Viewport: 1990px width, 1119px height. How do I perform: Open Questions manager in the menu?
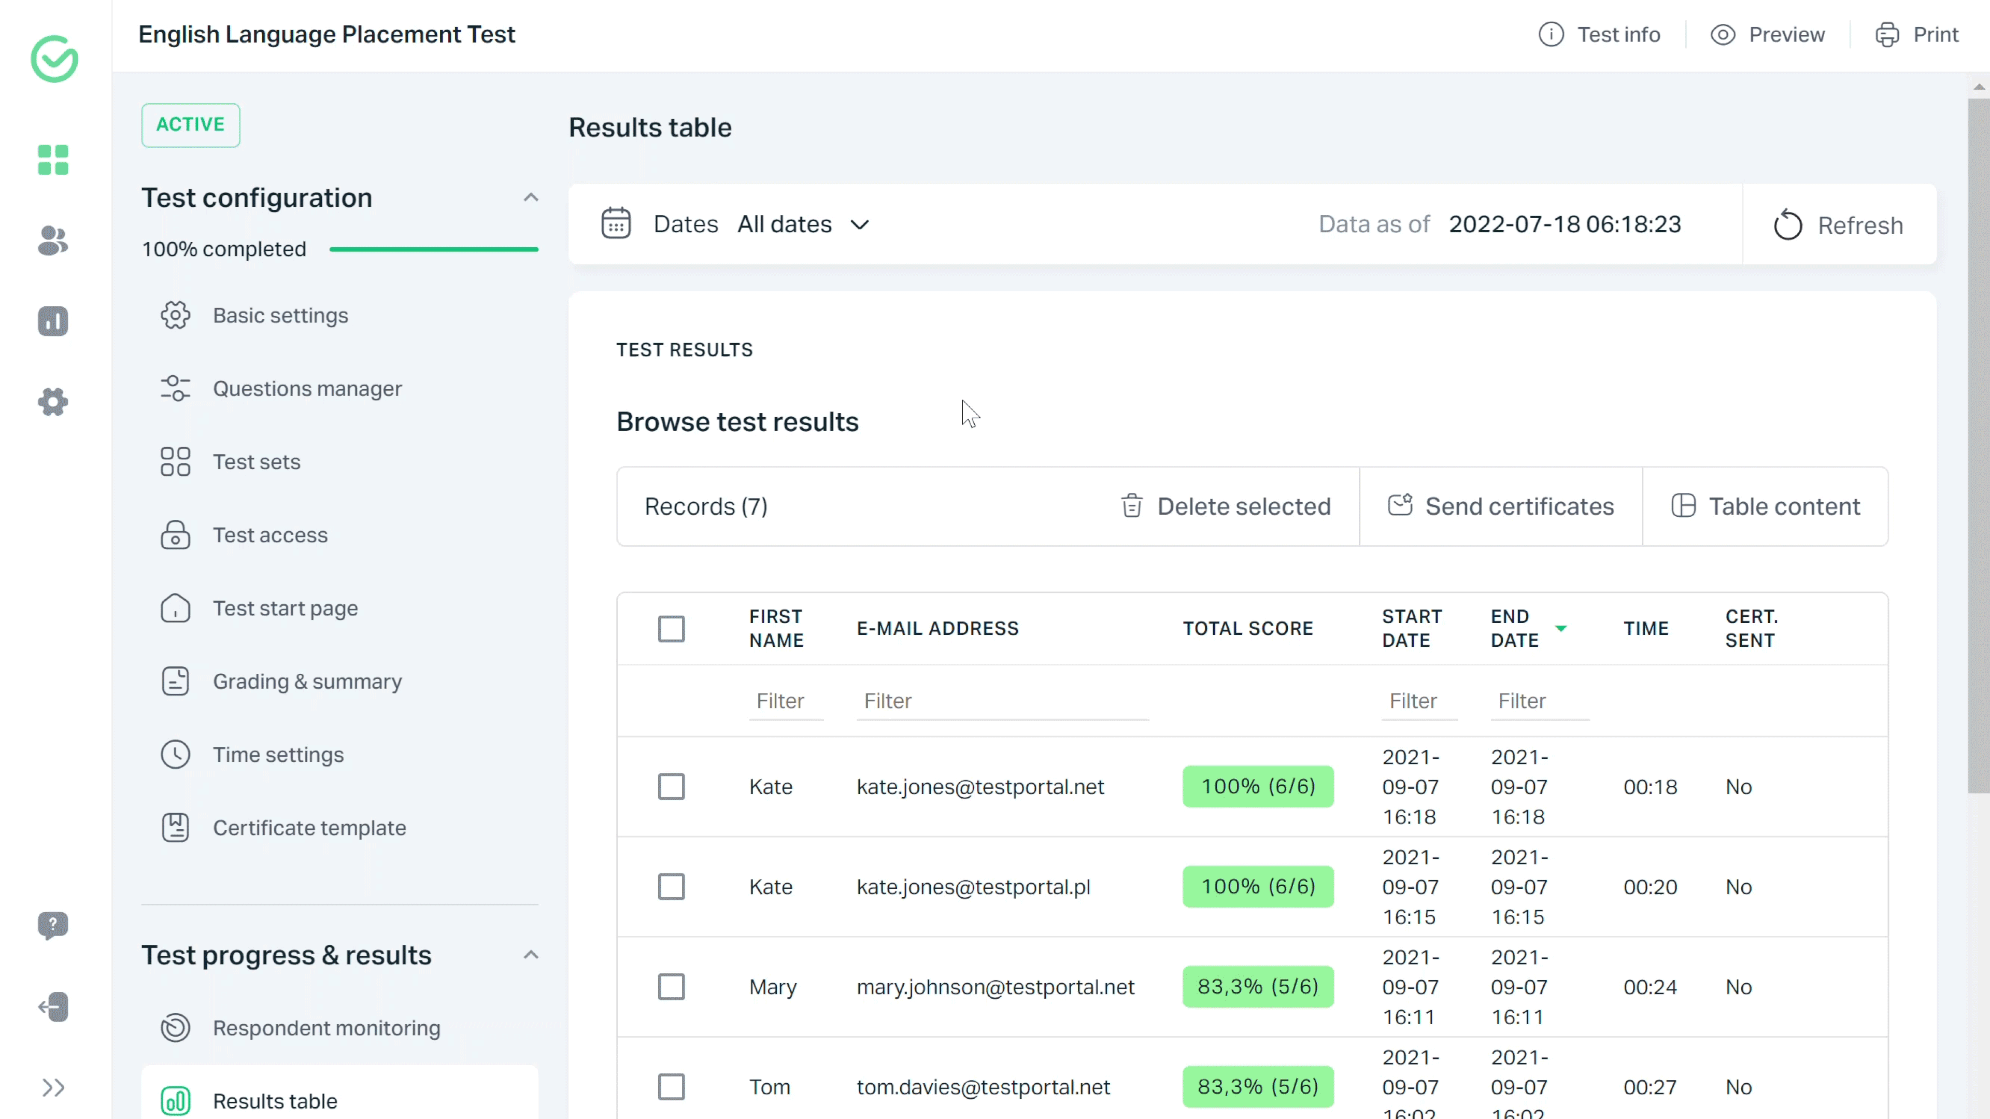tap(307, 389)
